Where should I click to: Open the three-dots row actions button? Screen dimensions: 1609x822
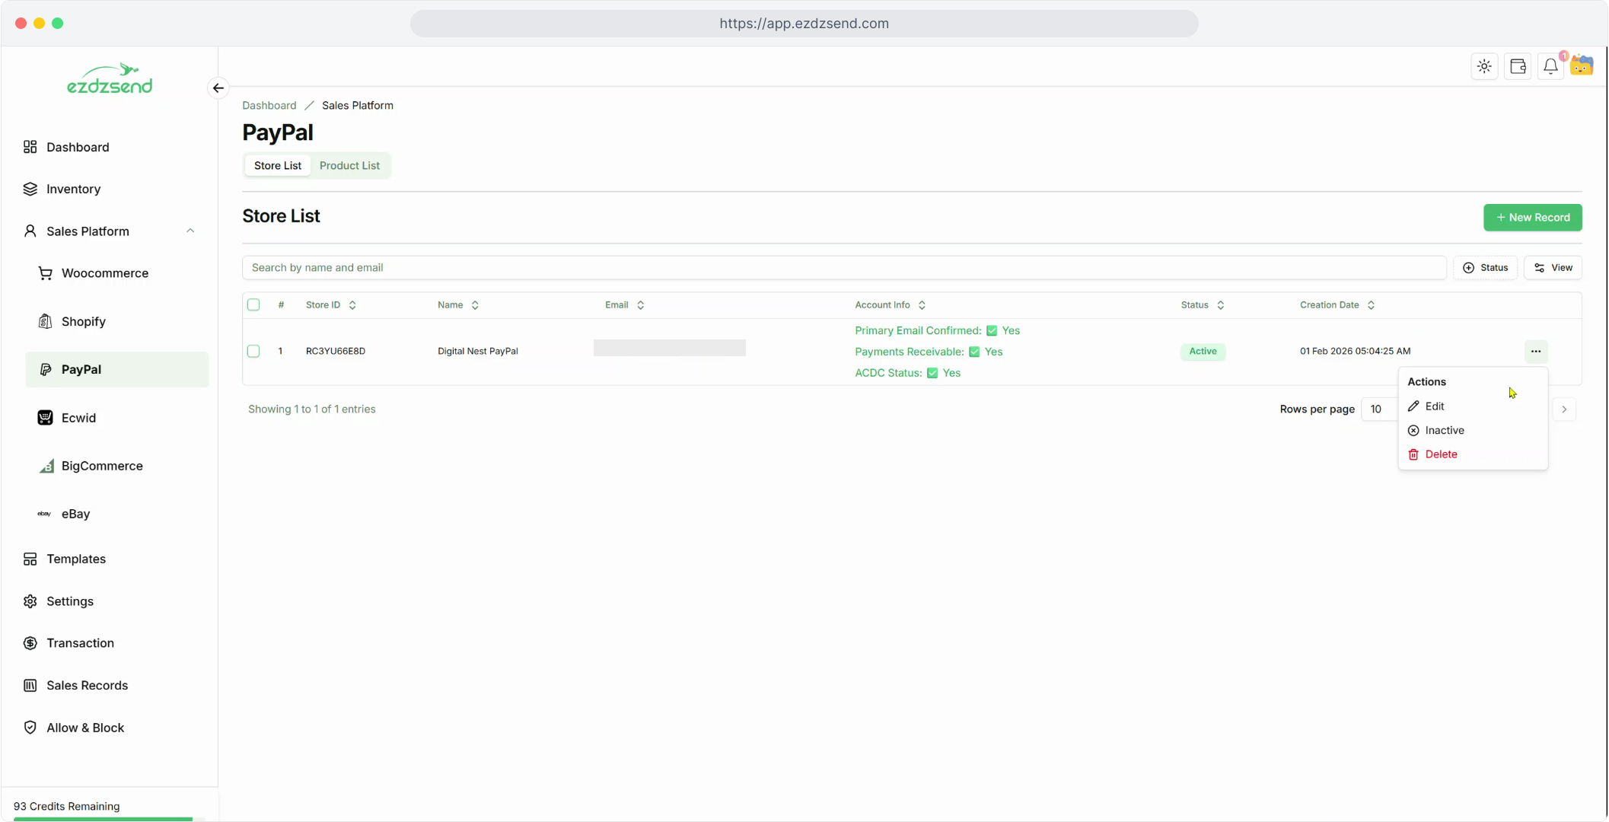1536,352
